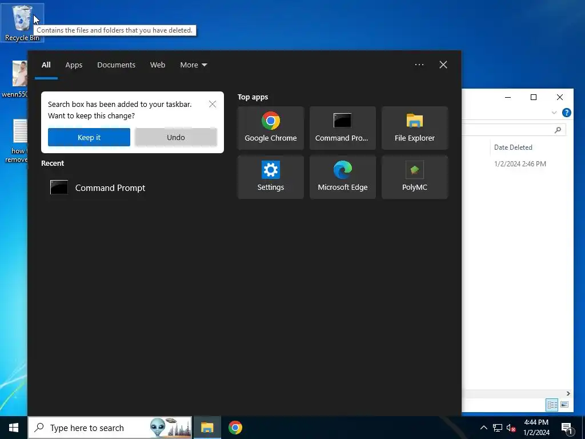585x439 pixels.
Task: Open Google Chrome from Top apps
Action: (x=270, y=128)
